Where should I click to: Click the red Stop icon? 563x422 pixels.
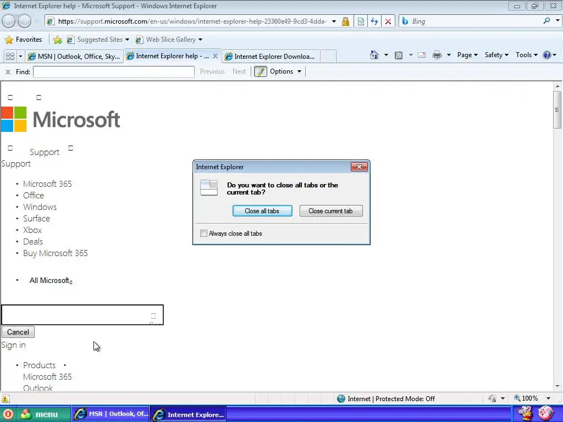[388, 21]
